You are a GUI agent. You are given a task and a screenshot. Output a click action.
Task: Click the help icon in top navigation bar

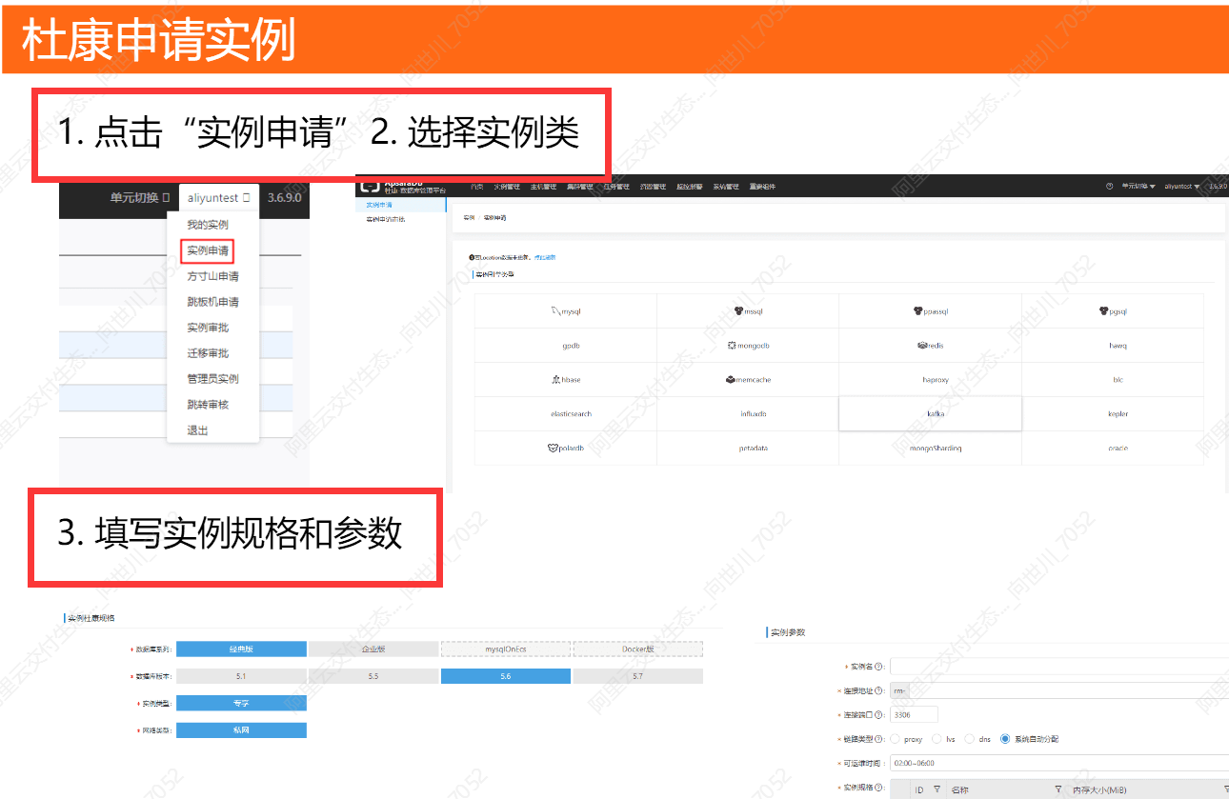(1109, 187)
